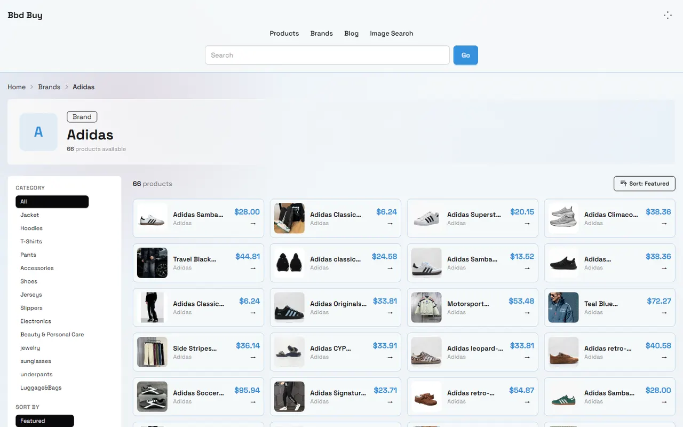Open the Brands menu item

pyautogui.click(x=322, y=33)
